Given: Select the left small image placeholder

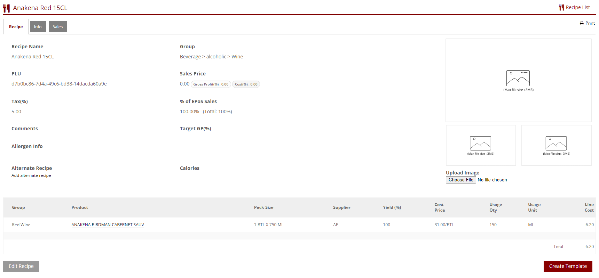Looking at the screenshot, I should click(480, 144).
